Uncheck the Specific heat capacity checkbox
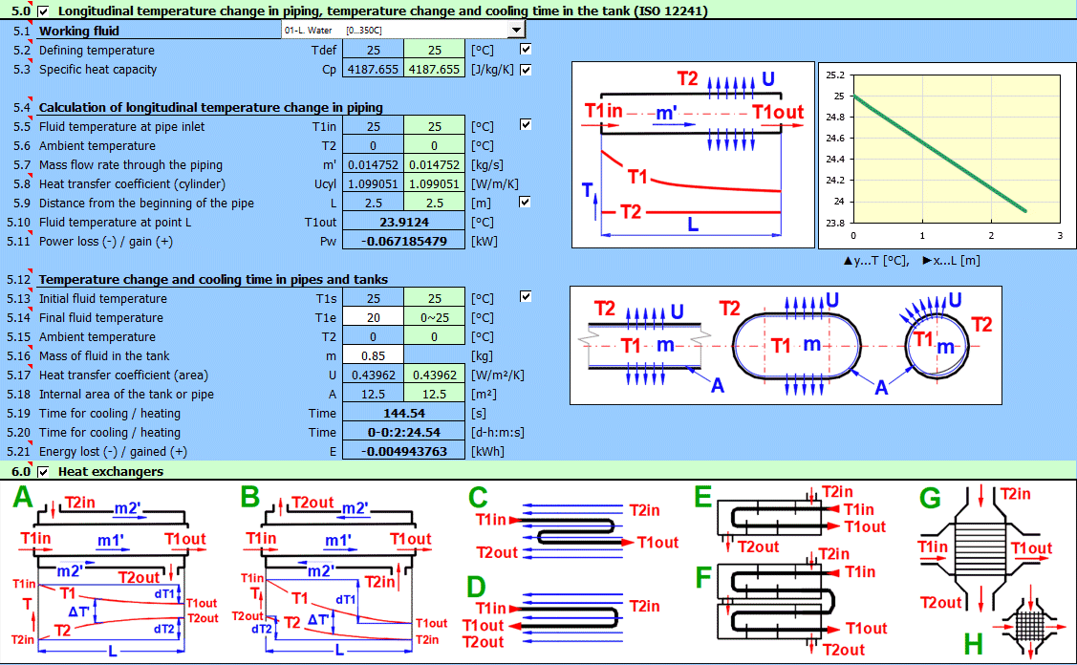The height and width of the screenshot is (665, 1077). pos(526,69)
